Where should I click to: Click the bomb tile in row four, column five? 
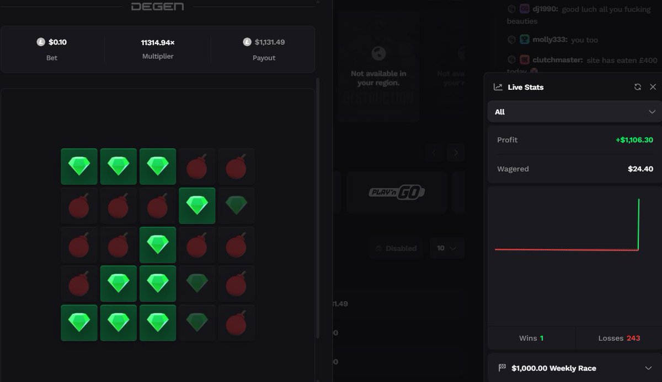236,284
